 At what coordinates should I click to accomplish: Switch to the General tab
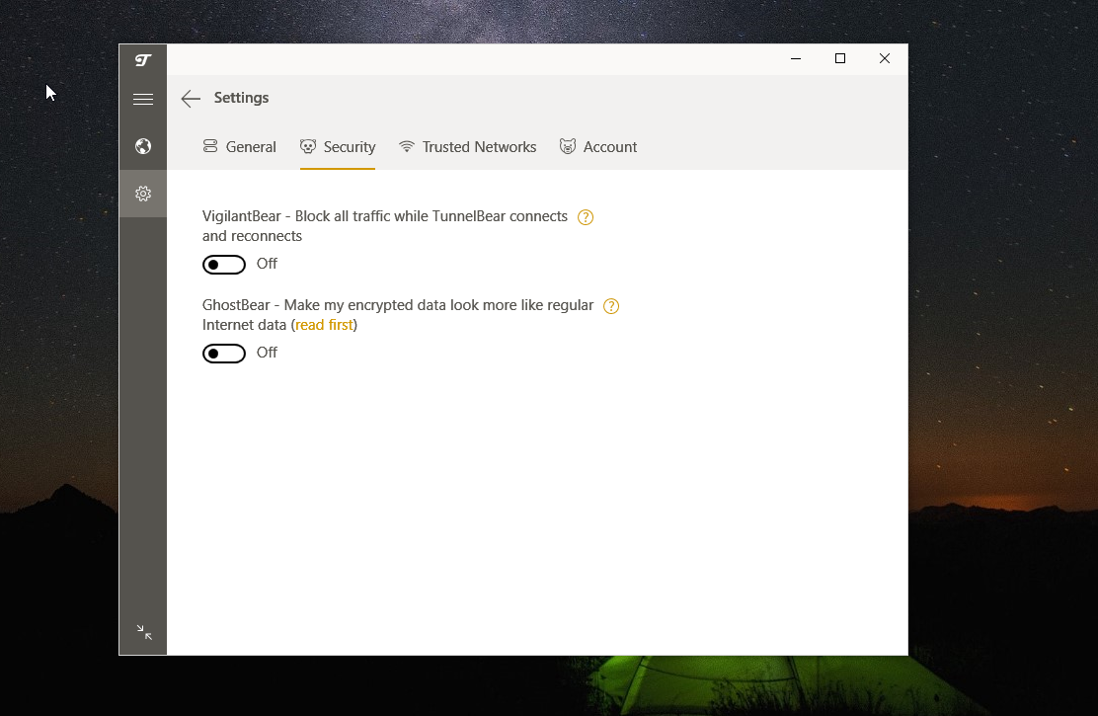click(x=240, y=147)
